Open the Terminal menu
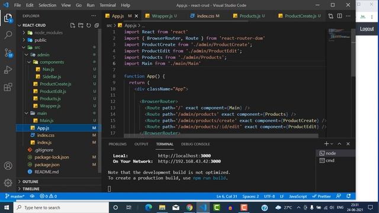The image size is (379, 213). click(x=108, y=5)
